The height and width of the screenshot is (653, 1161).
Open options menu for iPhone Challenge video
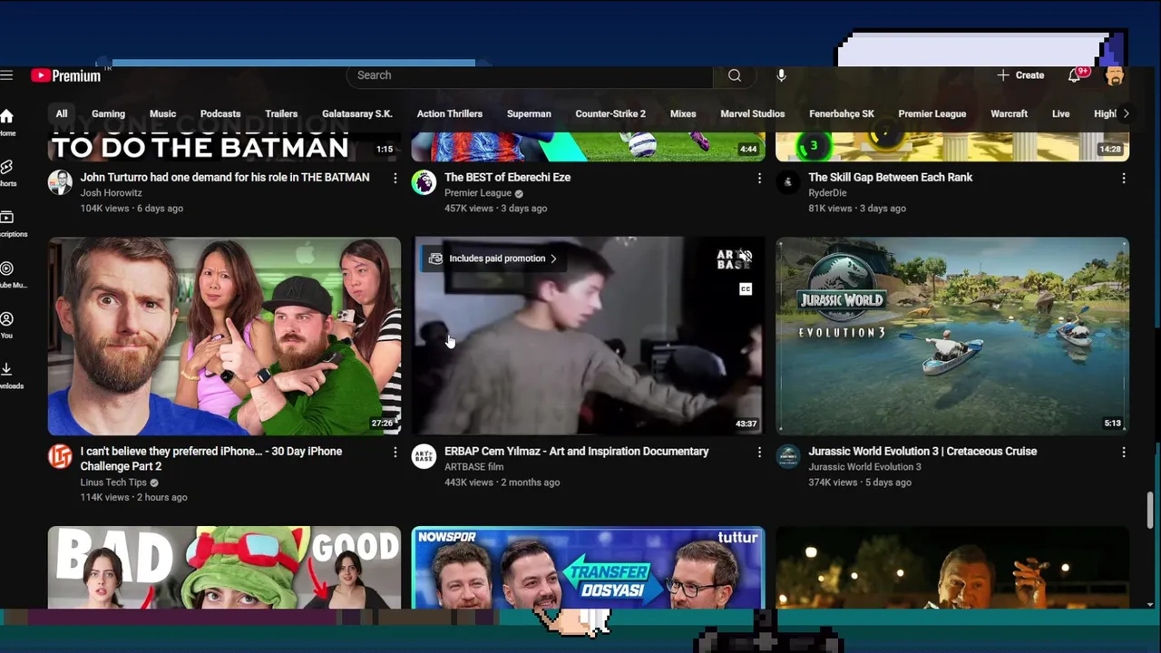[395, 452]
